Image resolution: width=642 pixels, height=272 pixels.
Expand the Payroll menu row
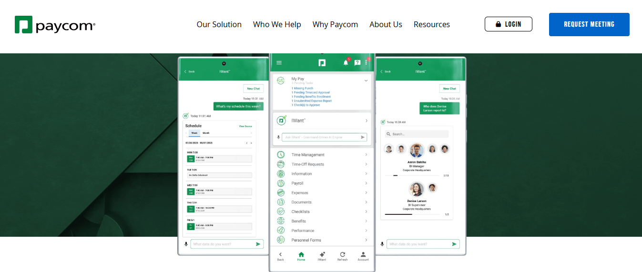coord(322,183)
